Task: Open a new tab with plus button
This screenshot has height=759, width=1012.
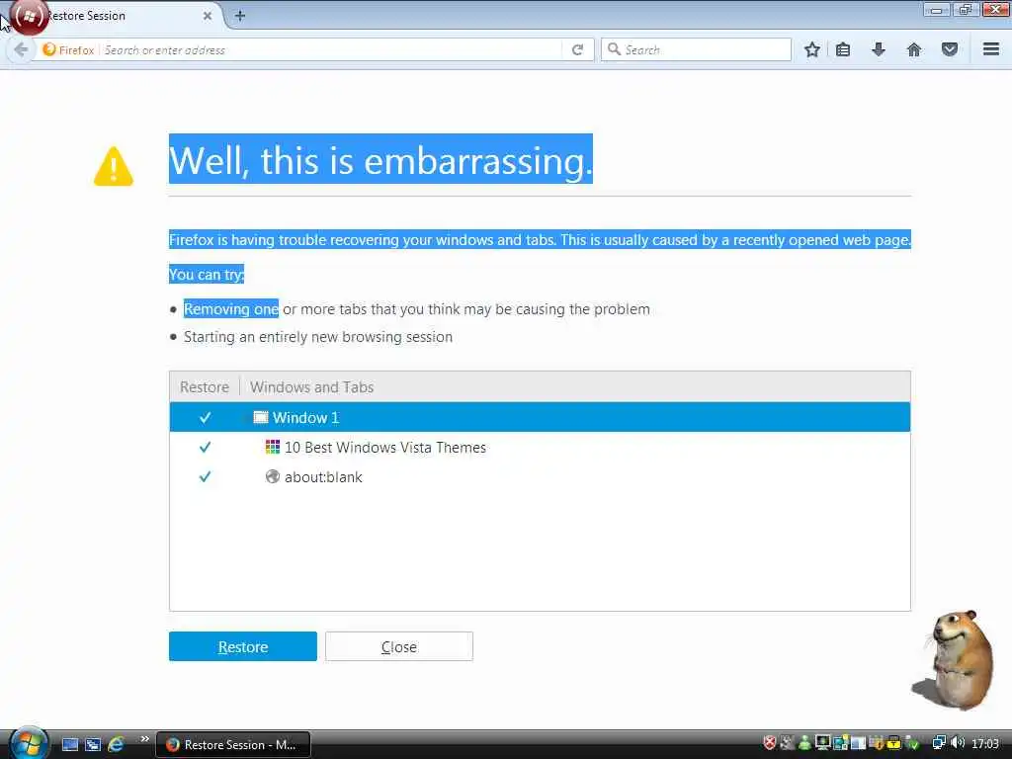Action: pos(240,16)
